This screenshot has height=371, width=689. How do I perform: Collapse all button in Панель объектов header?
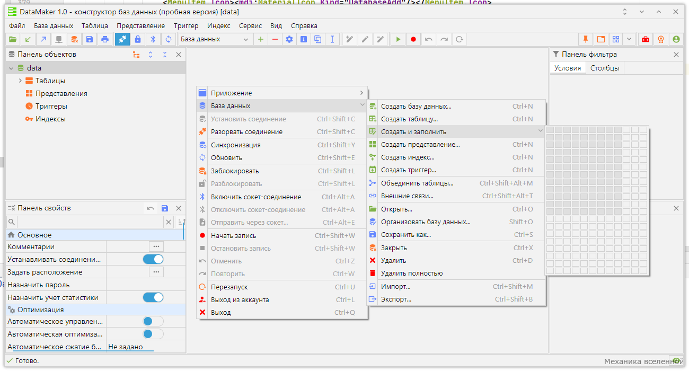point(165,55)
